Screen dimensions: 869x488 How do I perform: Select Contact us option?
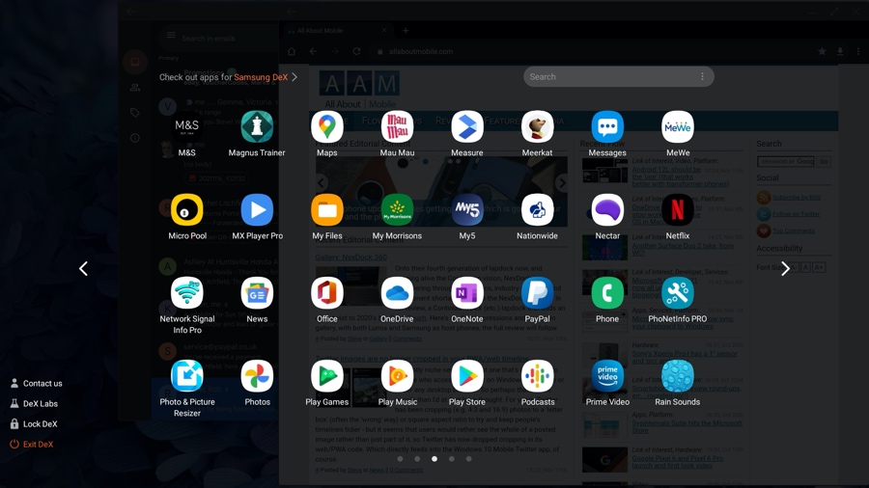click(x=36, y=384)
